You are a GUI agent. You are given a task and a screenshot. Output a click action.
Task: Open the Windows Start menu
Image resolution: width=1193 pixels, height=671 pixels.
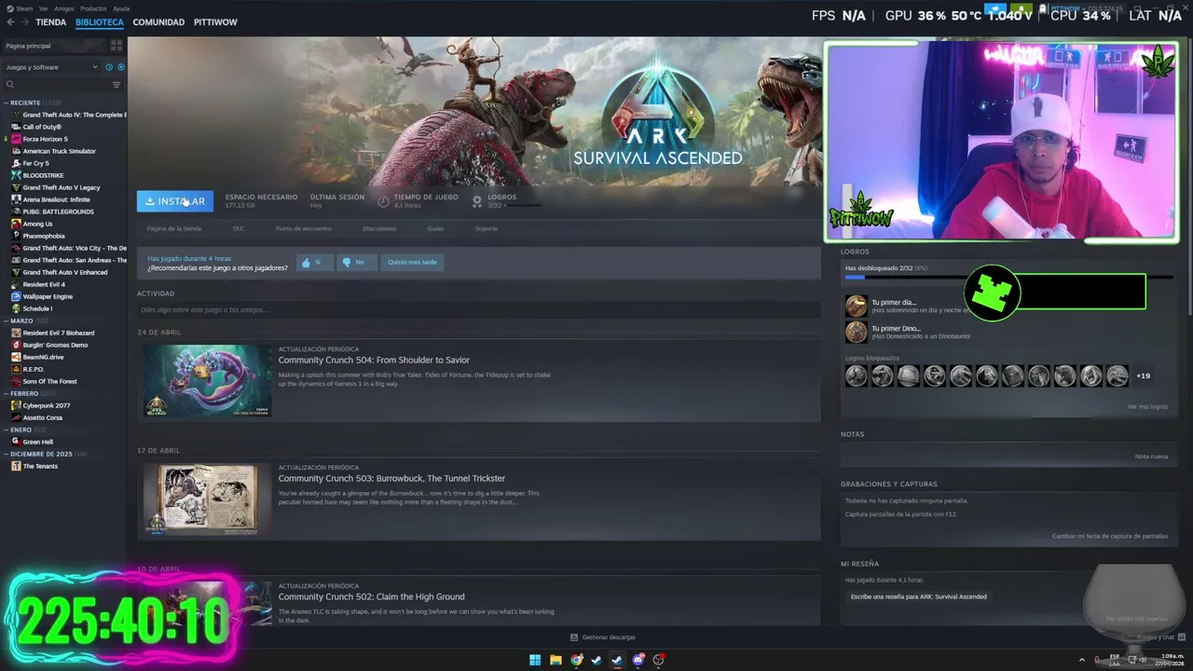pos(535,660)
